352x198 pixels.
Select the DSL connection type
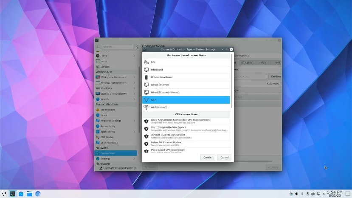point(186,62)
